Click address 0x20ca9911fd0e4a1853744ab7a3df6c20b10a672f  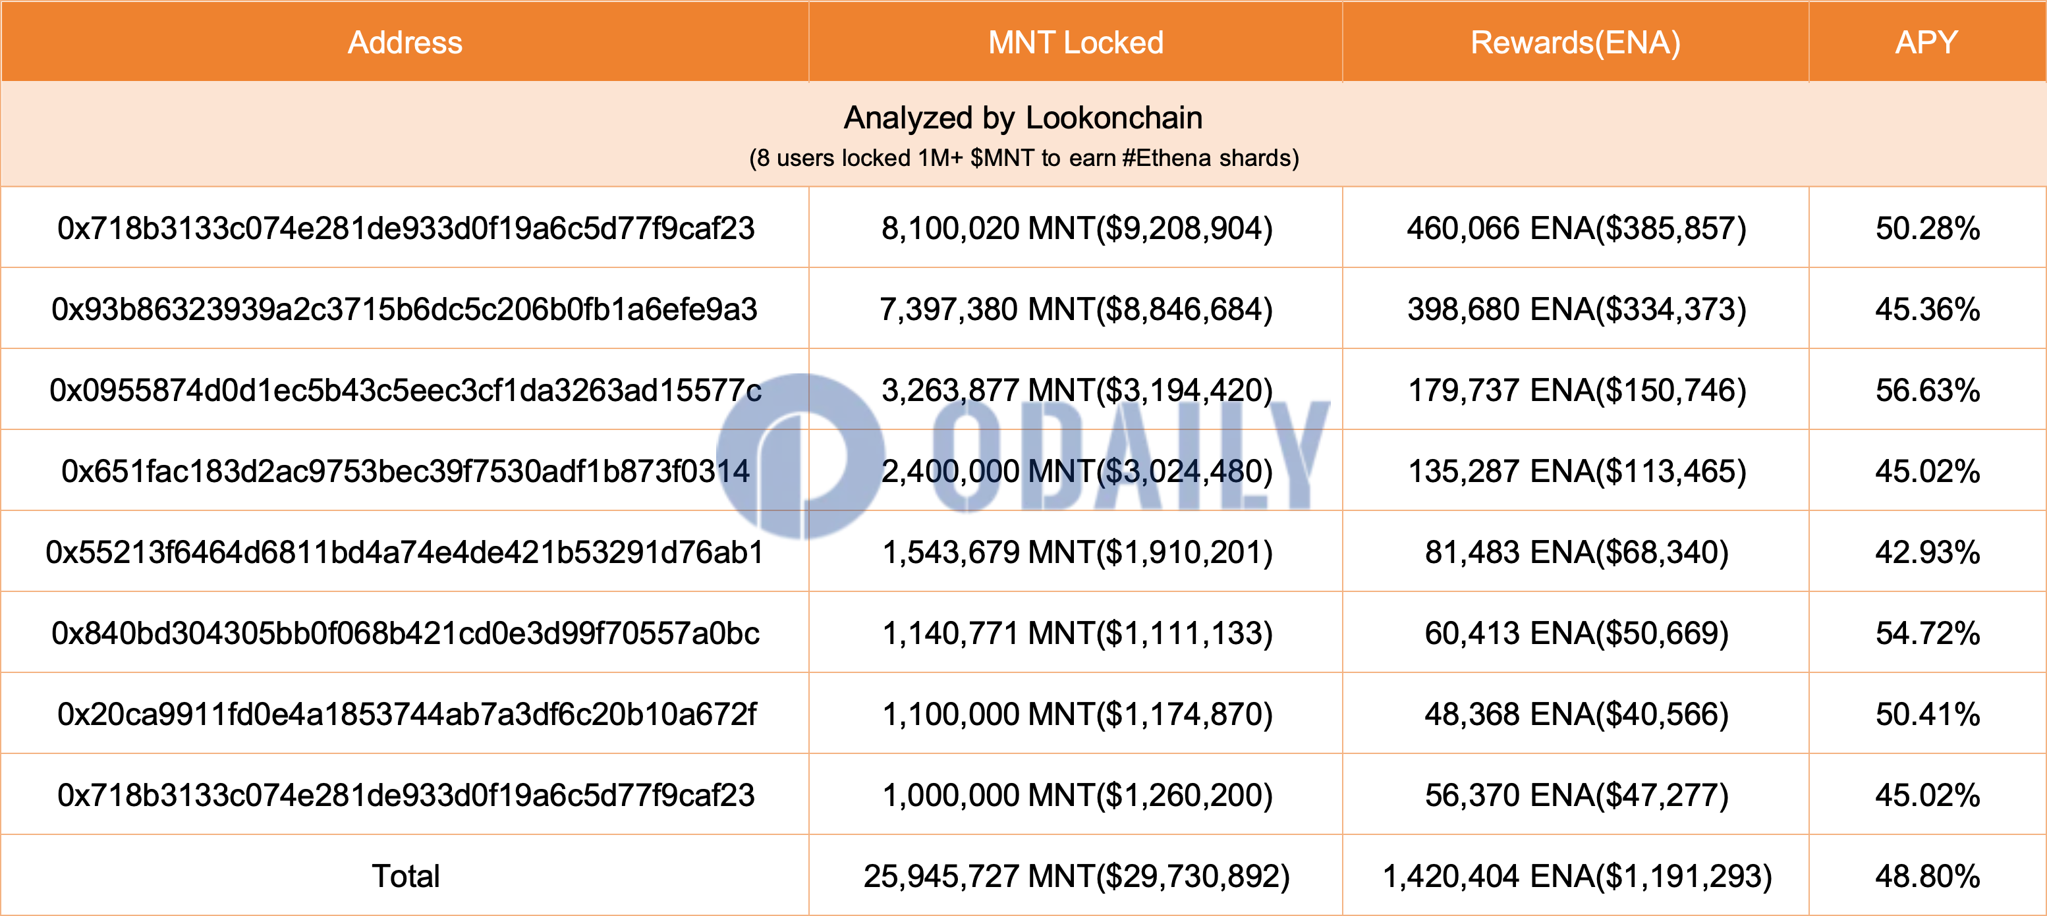tap(406, 714)
